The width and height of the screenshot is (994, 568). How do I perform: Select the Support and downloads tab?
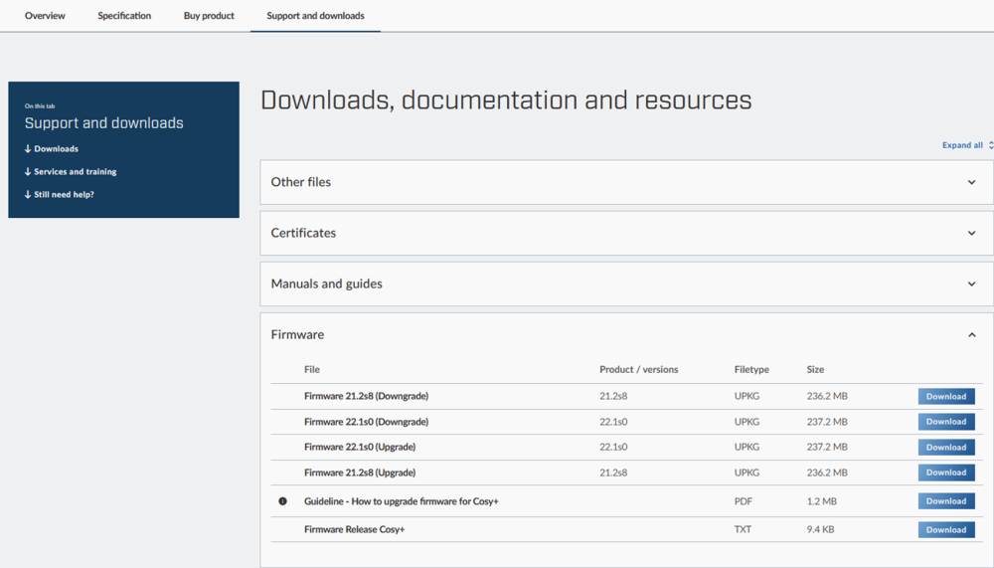pos(315,16)
